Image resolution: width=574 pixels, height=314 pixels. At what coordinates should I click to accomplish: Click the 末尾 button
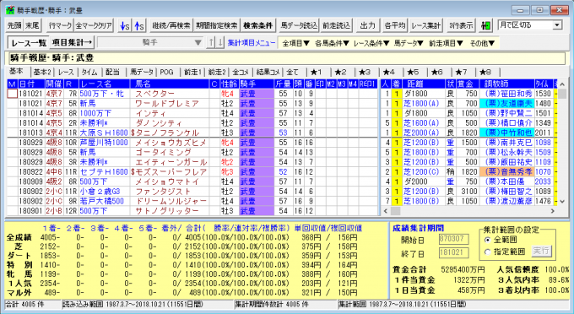pos(32,25)
